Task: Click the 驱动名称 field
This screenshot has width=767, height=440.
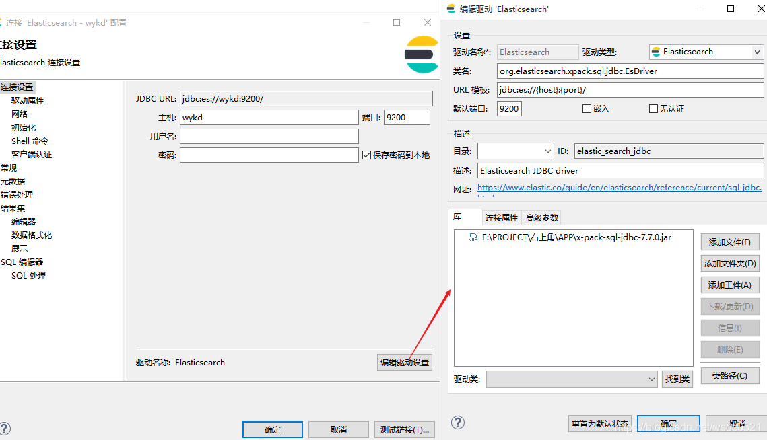Action: coord(538,52)
